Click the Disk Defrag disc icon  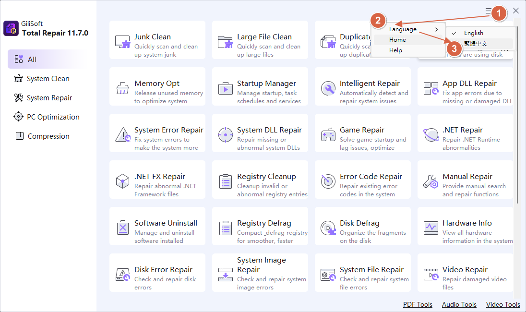(328, 228)
